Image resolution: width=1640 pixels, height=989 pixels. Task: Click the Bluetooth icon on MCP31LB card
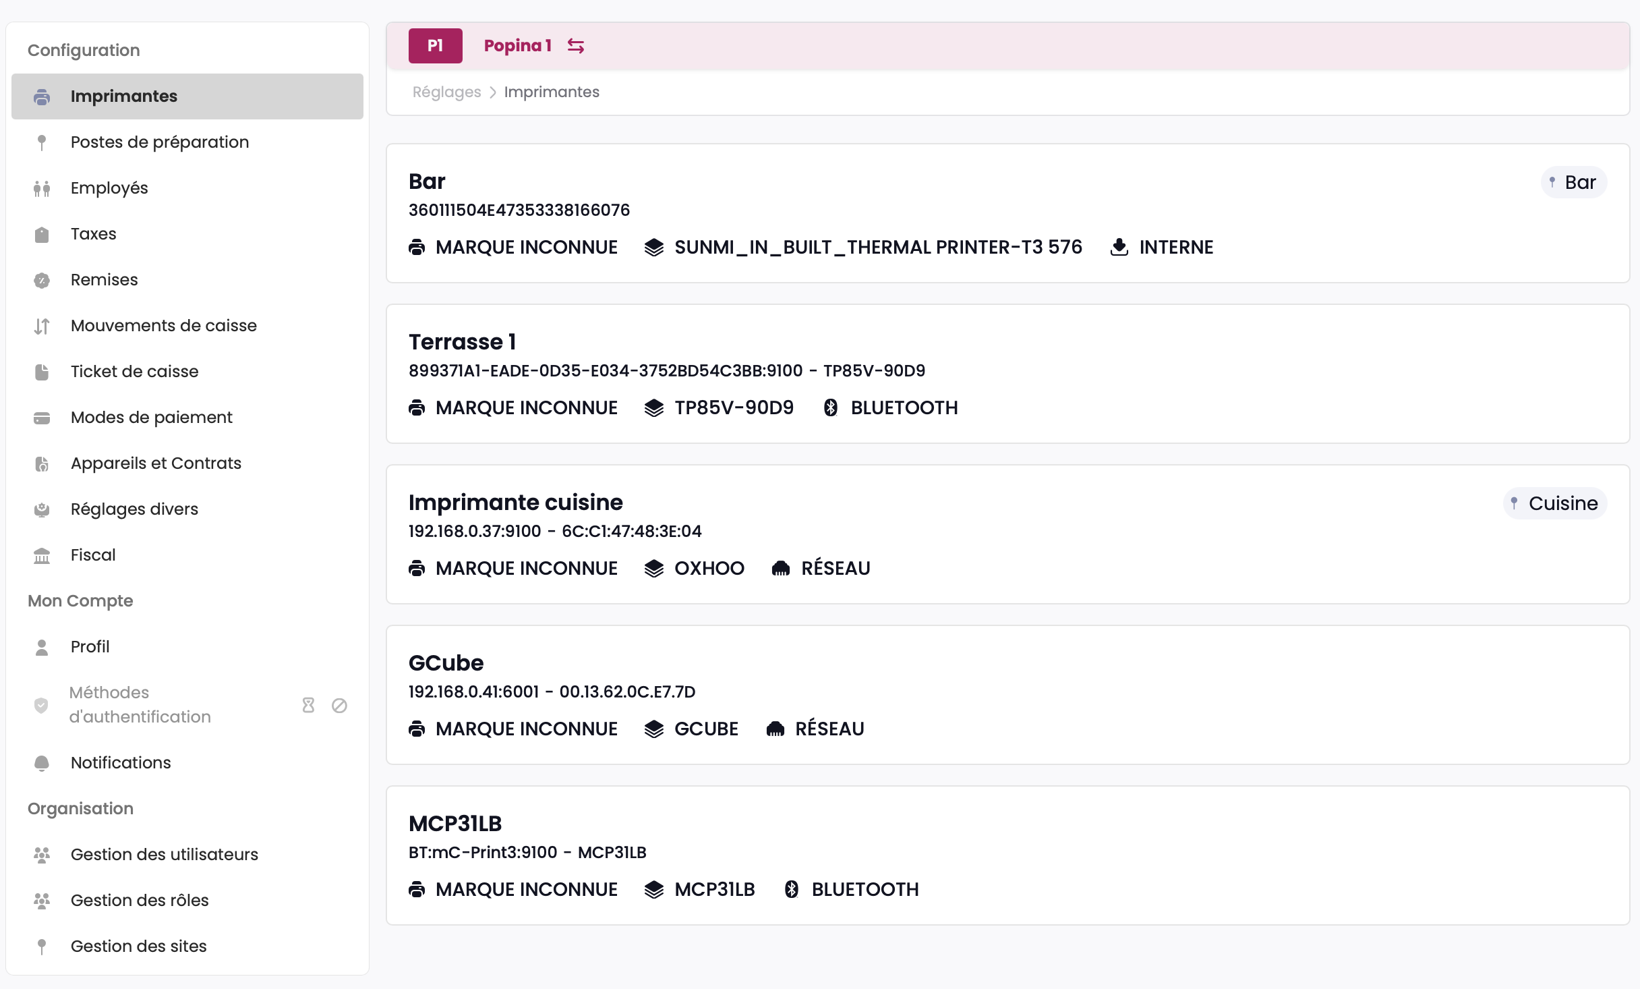coord(792,889)
